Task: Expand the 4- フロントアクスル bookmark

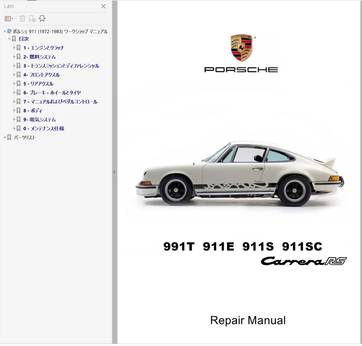Action: click(14, 74)
